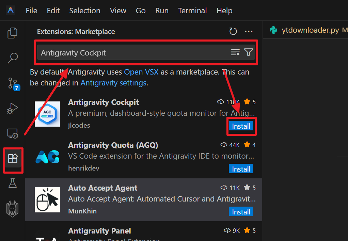The height and width of the screenshot is (241, 348).
Task: Refresh the extensions list
Action: coord(233,31)
